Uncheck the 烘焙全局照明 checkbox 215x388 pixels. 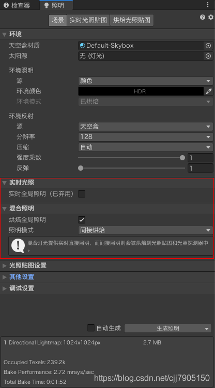pos(82,220)
